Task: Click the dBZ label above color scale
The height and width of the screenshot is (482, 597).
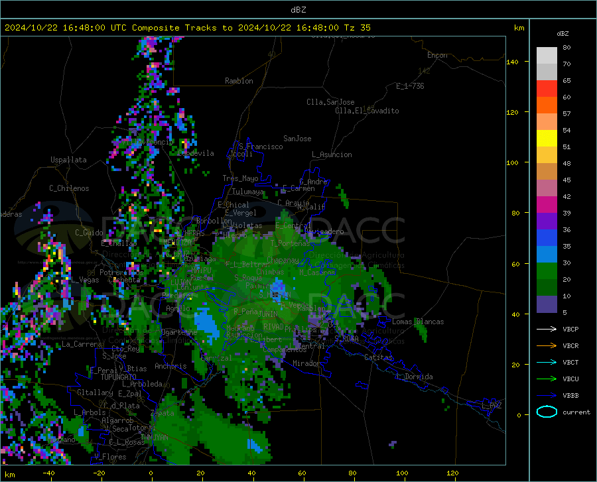Action: pyautogui.click(x=563, y=33)
